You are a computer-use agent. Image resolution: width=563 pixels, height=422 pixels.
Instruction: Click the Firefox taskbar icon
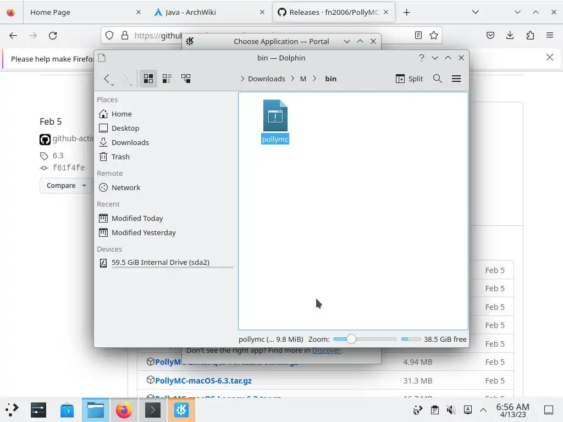coord(124,410)
